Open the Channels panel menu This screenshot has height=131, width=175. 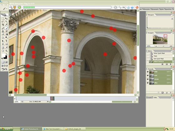(173, 69)
